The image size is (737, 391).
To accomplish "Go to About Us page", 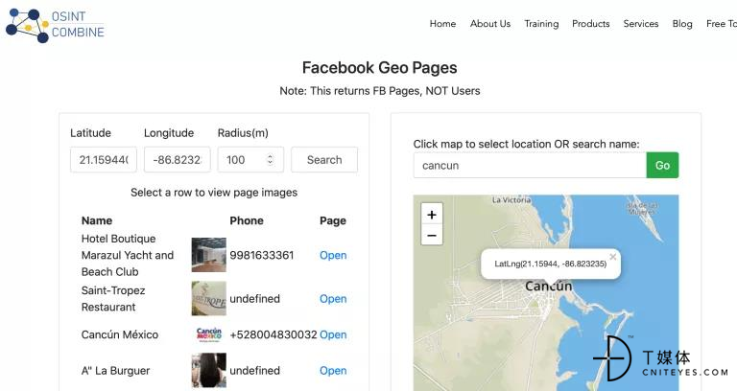I will (x=490, y=23).
